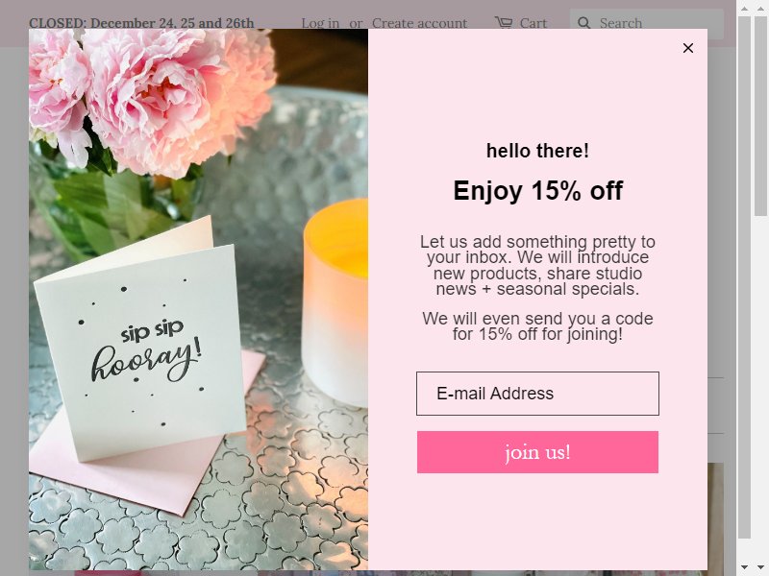This screenshot has height=576, width=769.
Task: Click the shopping cart icon
Action: click(504, 22)
